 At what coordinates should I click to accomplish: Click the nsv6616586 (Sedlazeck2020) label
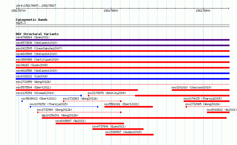pyautogui.click(x=37, y=71)
